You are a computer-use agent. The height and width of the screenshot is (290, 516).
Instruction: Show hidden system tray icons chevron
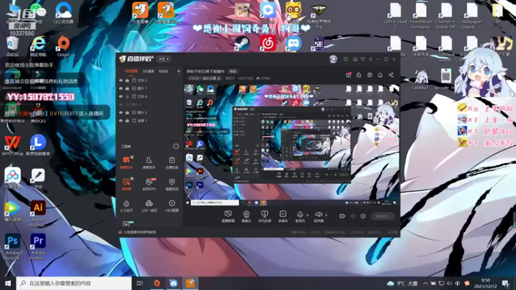pos(425,283)
